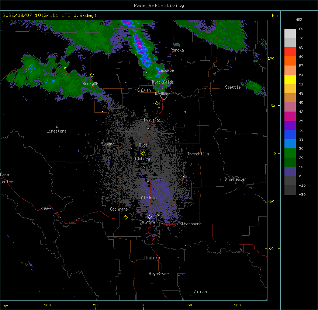Click the Cochrane label
318x310 pixels.
click(x=119, y=209)
